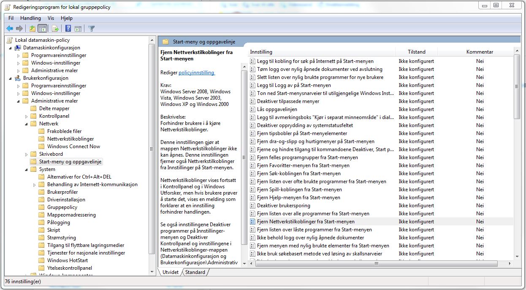Click the Gruppepolicy folder icon
This screenshot has height=290, width=526.
(41, 207)
